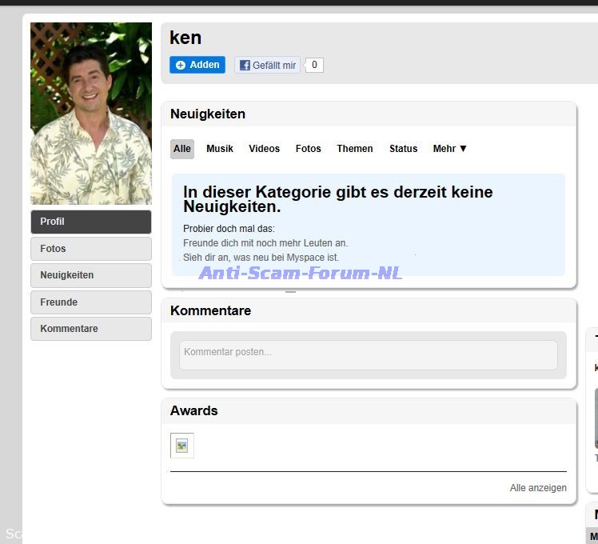Open 'Freunde' in the left sidebar
The image size is (598, 544).
click(91, 302)
